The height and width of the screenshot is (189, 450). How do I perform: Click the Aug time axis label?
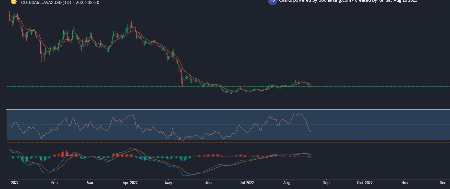286,183
